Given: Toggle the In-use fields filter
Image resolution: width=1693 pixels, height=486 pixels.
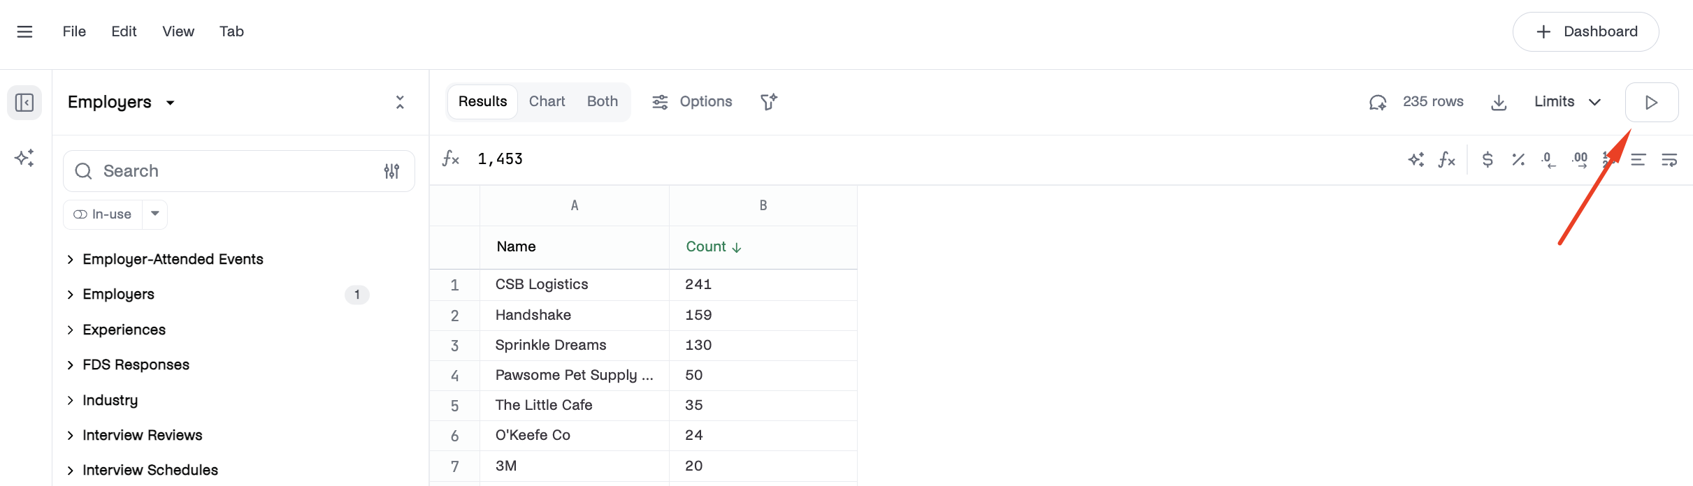Looking at the screenshot, I should [x=103, y=214].
